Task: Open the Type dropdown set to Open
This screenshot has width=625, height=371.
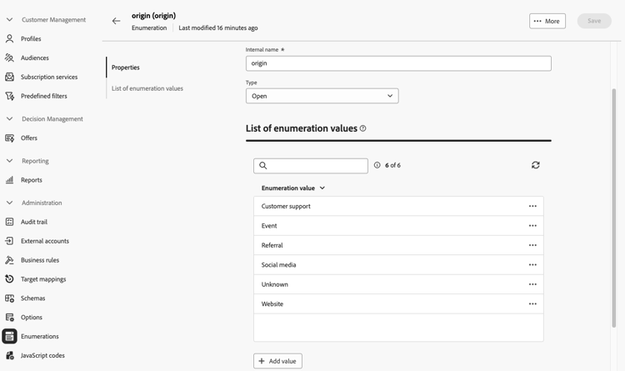Action: pyautogui.click(x=322, y=96)
